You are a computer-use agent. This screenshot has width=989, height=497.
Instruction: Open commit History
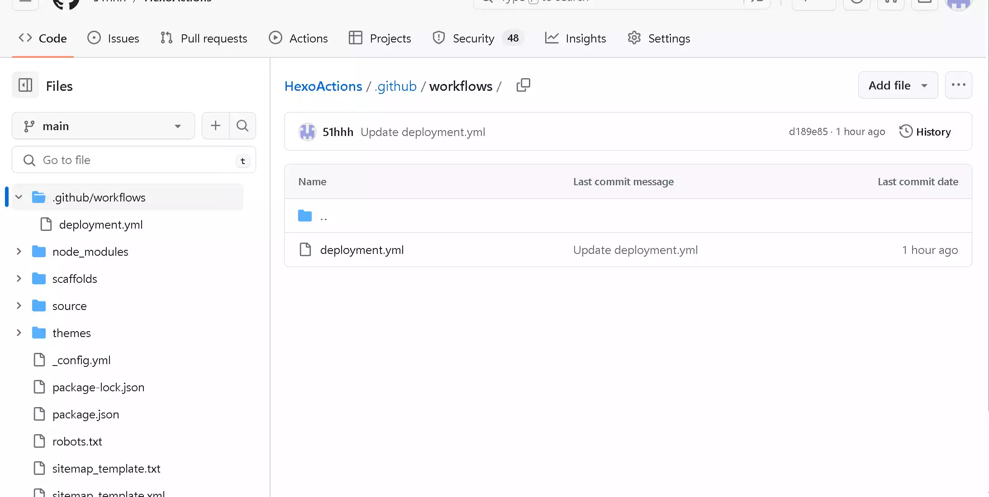pyautogui.click(x=925, y=132)
